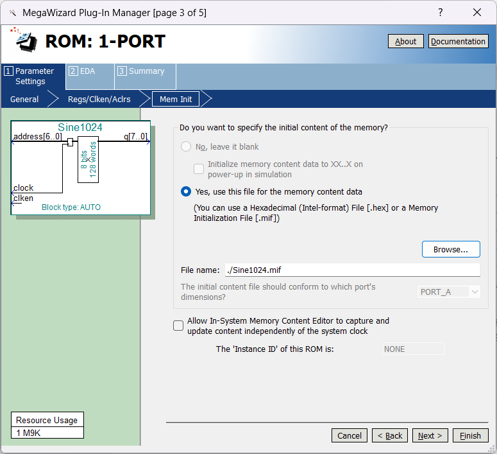This screenshot has height=454, width=497.
Task: Open the About dialog
Action: point(405,41)
